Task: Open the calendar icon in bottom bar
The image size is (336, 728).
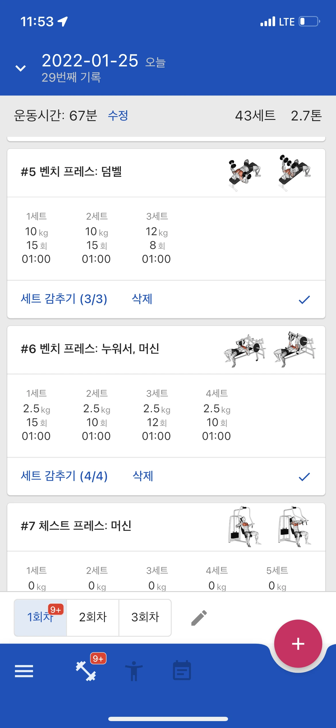Action: coord(182,670)
